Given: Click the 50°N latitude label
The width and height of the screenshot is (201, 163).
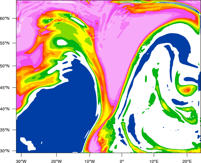Looking at the screenshot, I should pos(5,66).
